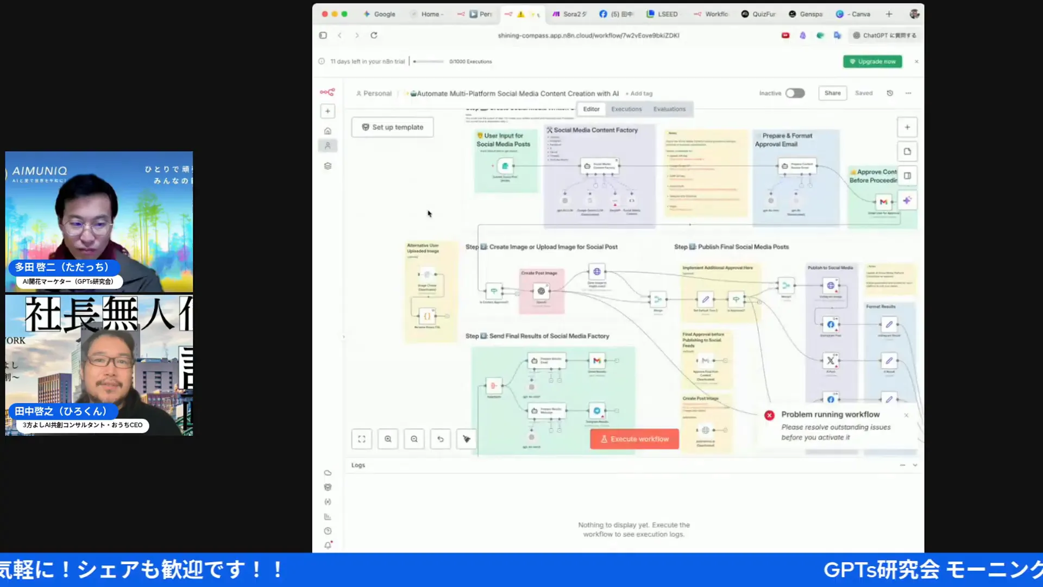Click the undo arrow in canvas controls

tap(441, 439)
